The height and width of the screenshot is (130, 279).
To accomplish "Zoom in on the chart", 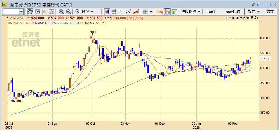I will [x=61, y=12].
